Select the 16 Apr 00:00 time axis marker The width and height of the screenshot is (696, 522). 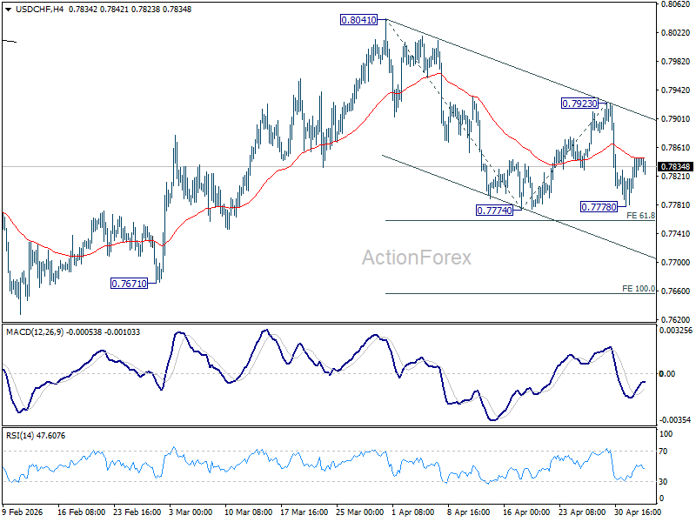click(526, 512)
